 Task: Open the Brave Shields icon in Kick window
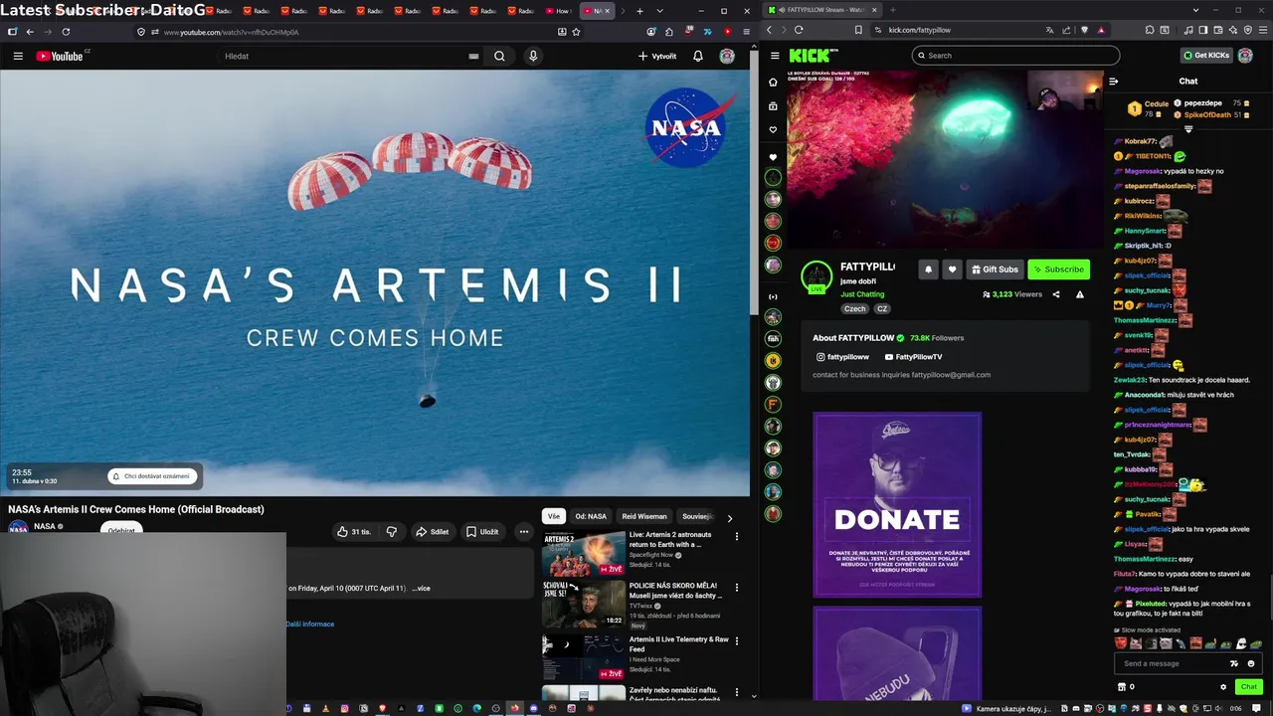[1084, 30]
